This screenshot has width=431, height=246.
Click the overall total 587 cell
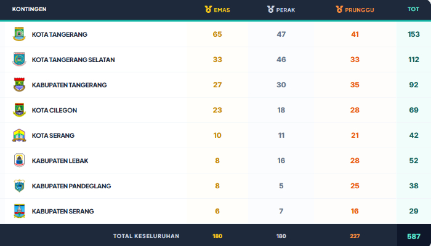click(414, 236)
